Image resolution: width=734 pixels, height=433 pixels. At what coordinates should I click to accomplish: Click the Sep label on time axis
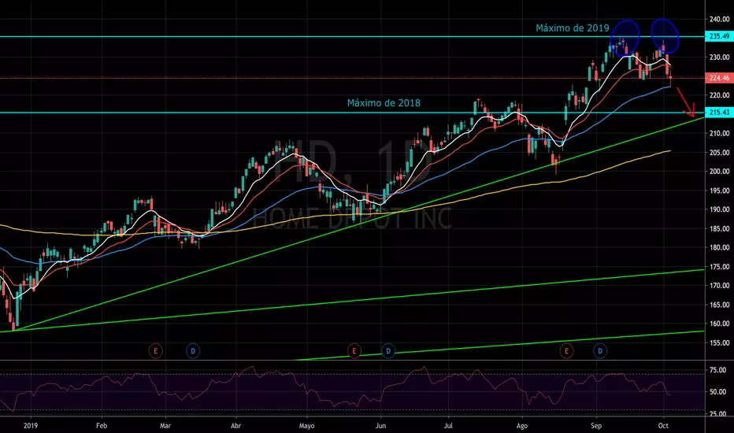pyautogui.click(x=596, y=425)
